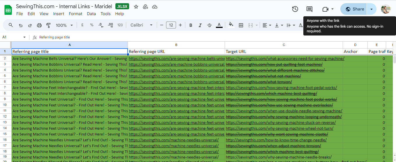Click the vertical scrollbar thumb
Image resolution: width=396 pixels, height=162 pixels.
click(395, 60)
